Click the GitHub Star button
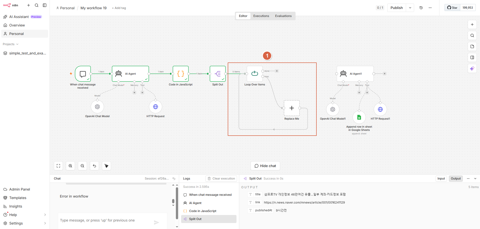480x229 pixels. (452, 8)
